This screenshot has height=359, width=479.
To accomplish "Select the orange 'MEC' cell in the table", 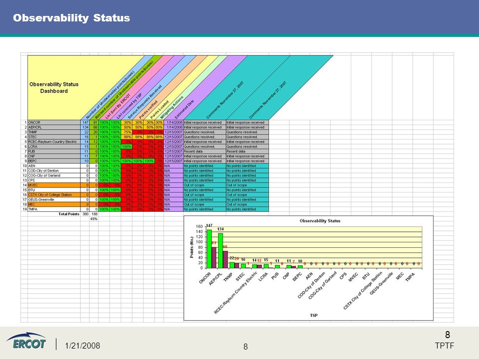I will click(54, 204).
